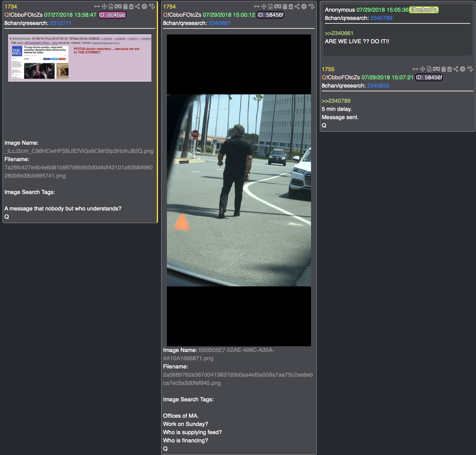Click the image file icon on post 1754
476x455 pixels.
pyautogui.click(x=270, y=6)
